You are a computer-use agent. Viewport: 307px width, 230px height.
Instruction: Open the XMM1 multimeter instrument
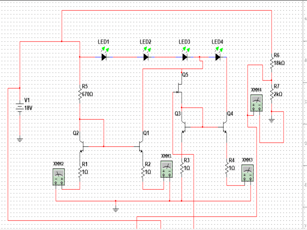[x=166, y=169]
